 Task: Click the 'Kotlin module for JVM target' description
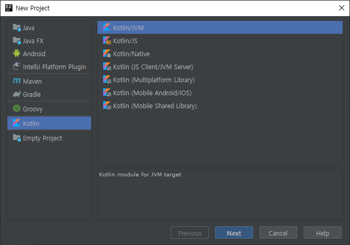click(140, 174)
